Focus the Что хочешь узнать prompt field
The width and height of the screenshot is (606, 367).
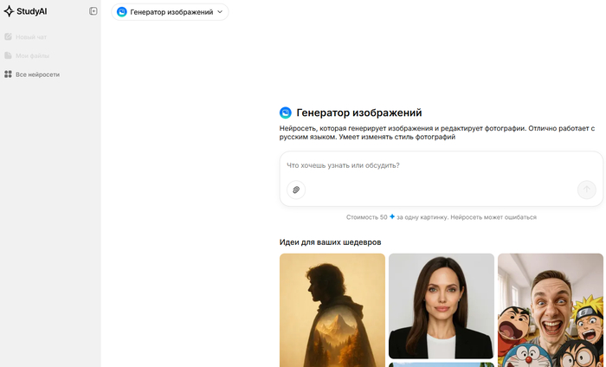pyautogui.click(x=441, y=165)
